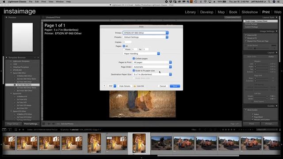Toggle the Zoom to Fill checkbox
Screen dimensions: 283x159
(x=246, y=35)
